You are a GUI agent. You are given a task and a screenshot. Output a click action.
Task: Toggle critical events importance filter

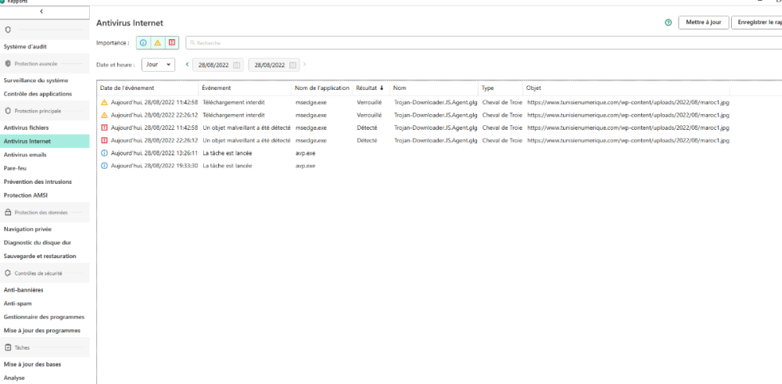pos(171,43)
